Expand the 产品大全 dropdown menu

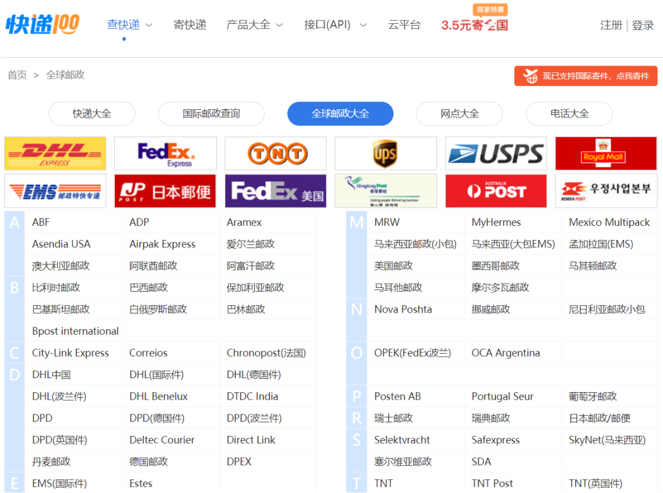point(255,25)
